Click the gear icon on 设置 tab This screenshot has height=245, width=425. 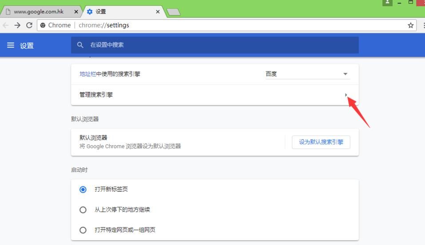pyautogui.click(x=90, y=12)
